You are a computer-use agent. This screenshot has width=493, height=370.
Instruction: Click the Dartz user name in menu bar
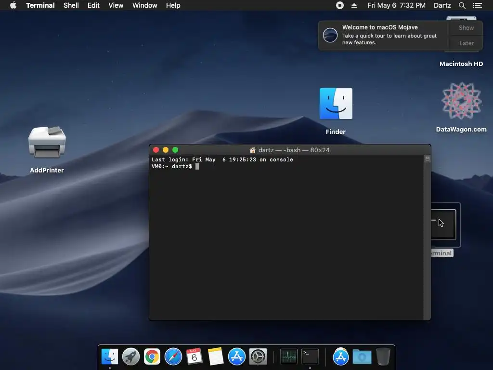(x=442, y=5)
